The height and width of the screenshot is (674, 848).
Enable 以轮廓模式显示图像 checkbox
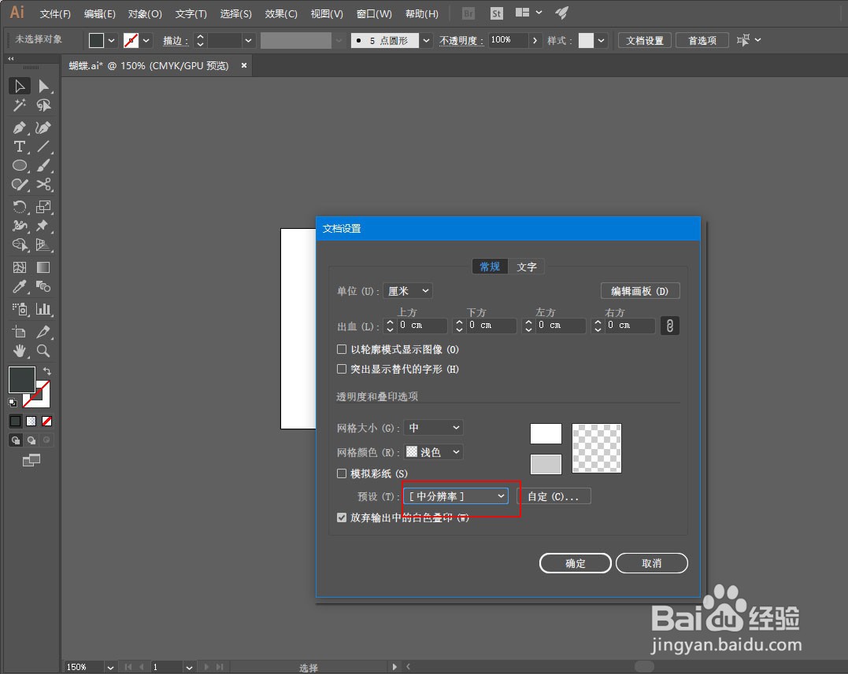point(342,349)
